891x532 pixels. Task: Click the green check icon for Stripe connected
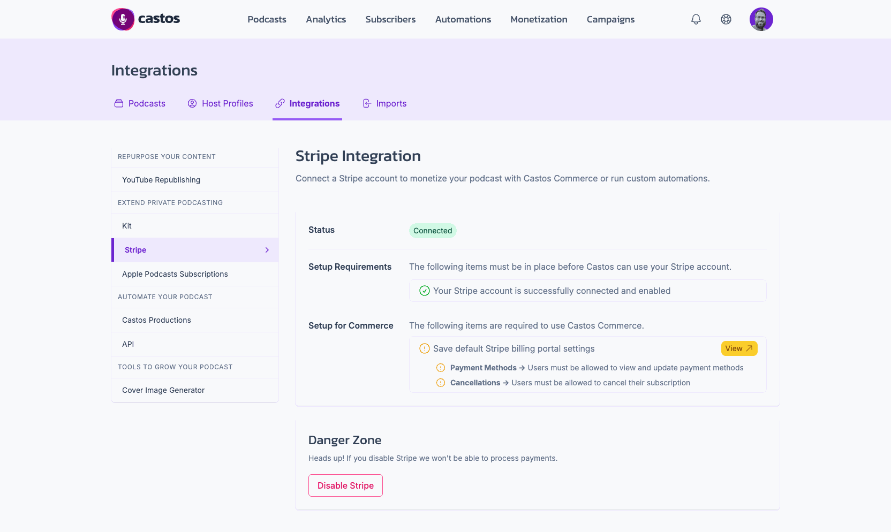[425, 291]
